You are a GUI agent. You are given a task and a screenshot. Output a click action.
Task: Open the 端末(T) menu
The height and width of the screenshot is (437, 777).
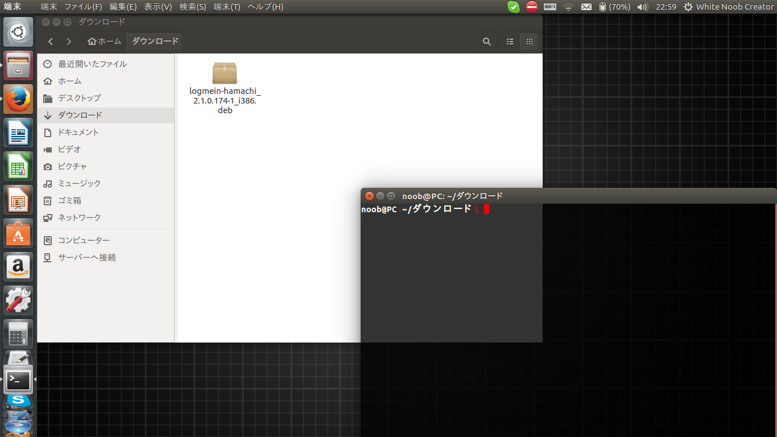(227, 7)
